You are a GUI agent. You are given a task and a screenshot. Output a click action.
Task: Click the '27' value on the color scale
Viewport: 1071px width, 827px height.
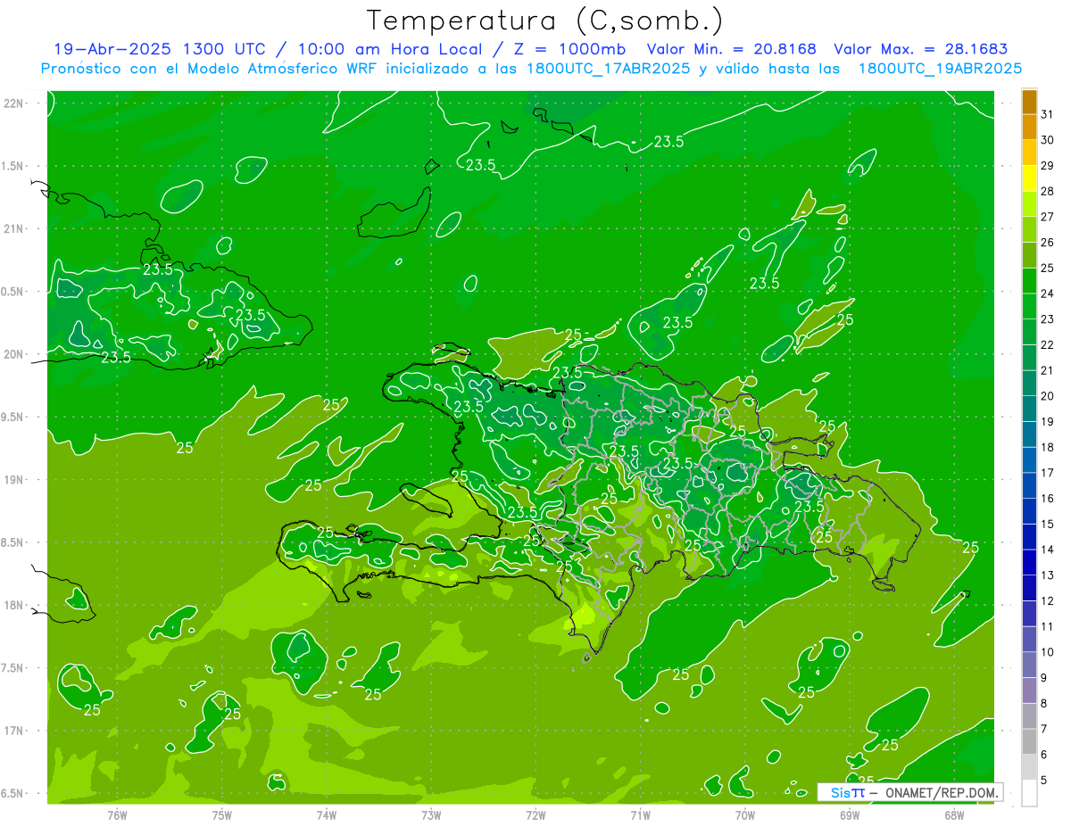(x=1048, y=217)
